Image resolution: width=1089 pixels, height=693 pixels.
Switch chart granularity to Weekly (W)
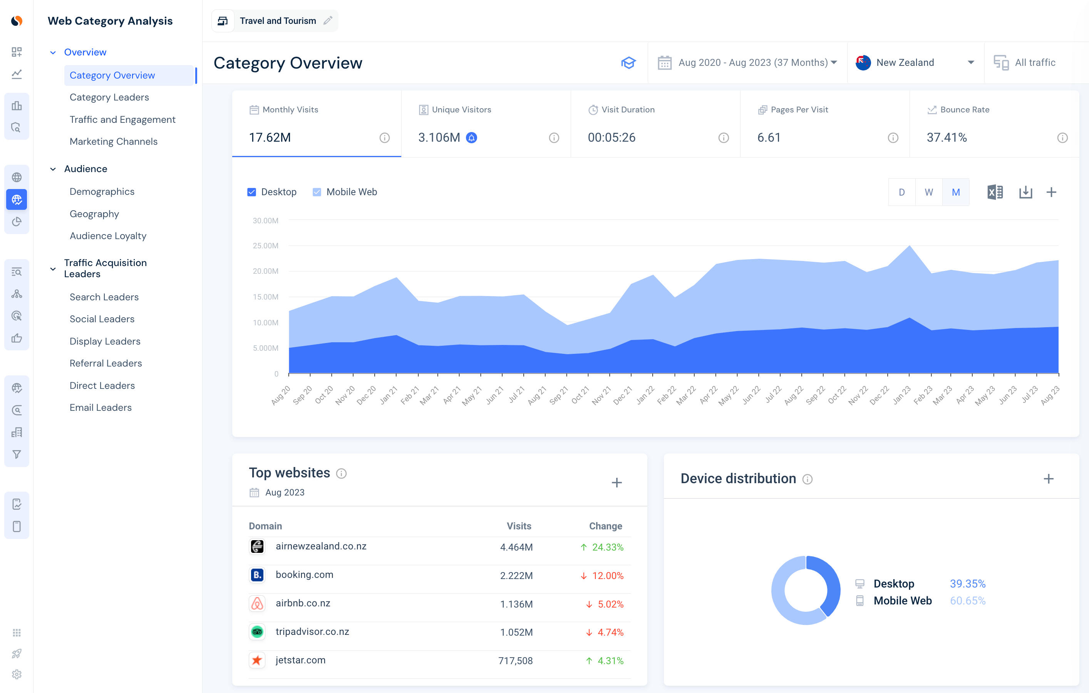pyautogui.click(x=928, y=192)
